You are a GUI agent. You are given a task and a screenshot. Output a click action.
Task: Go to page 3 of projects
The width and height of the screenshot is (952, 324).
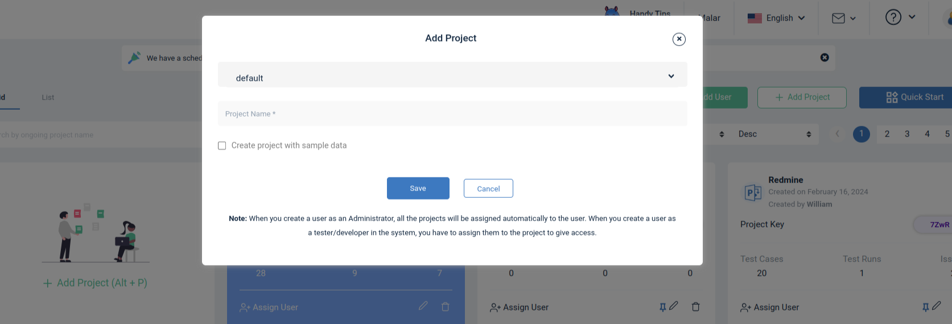pos(907,134)
